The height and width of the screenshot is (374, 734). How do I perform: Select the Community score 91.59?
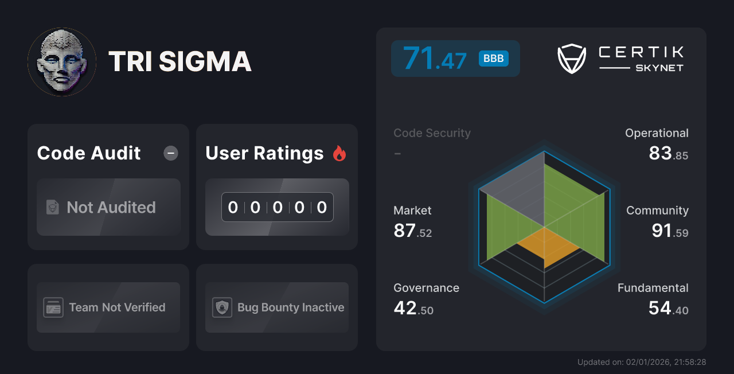point(670,231)
